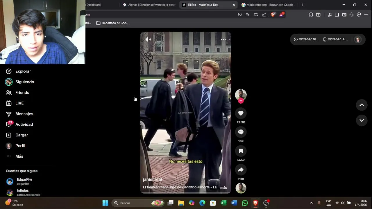Screen dimensions: 372x209
Task: Go to the next video with down arrow
Action: [362, 120]
